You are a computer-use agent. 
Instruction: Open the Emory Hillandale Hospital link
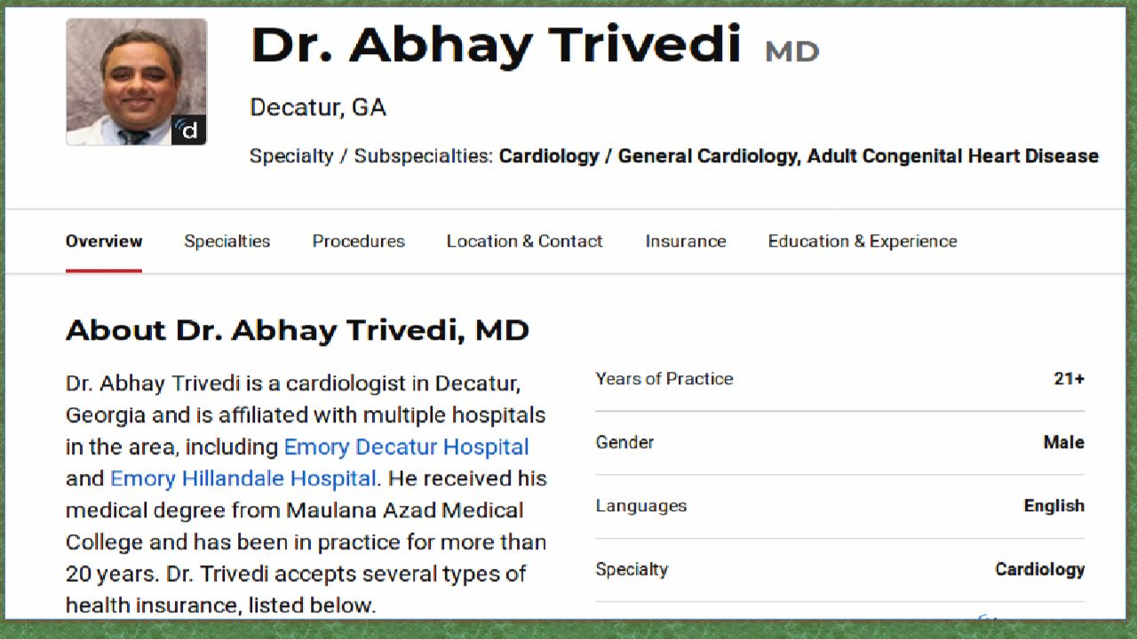(x=243, y=478)
